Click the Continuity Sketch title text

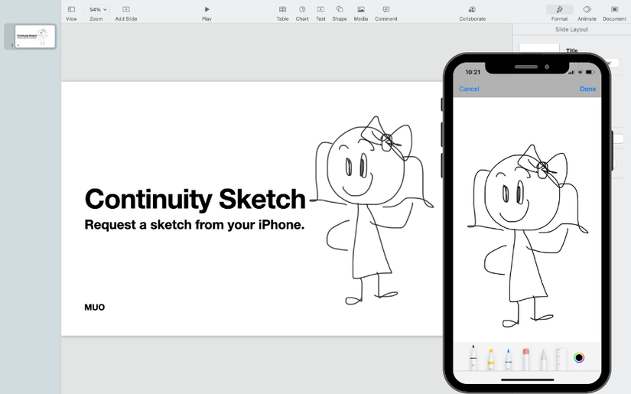click(195, 199)
